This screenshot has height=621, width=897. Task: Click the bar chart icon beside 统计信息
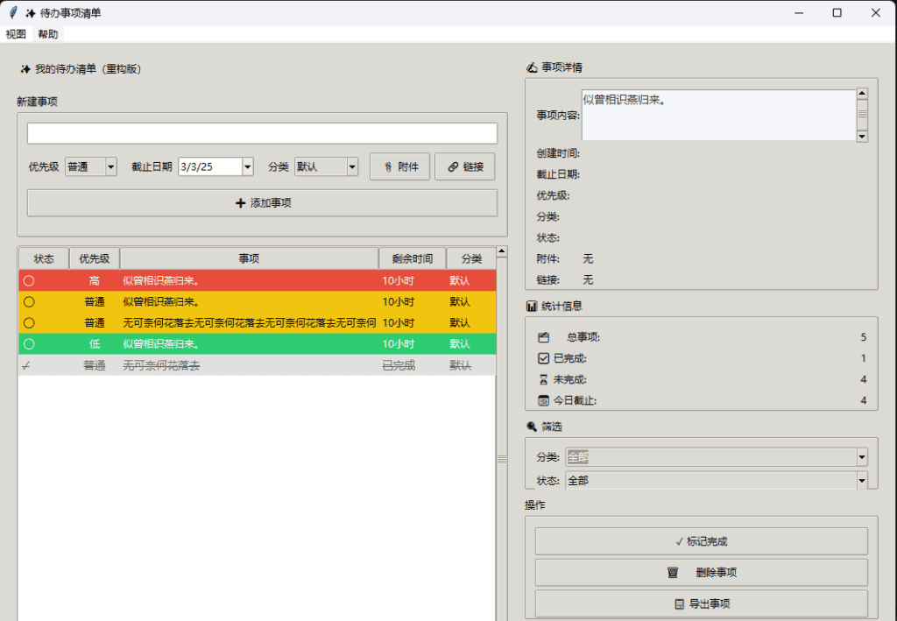pos(532,306)
